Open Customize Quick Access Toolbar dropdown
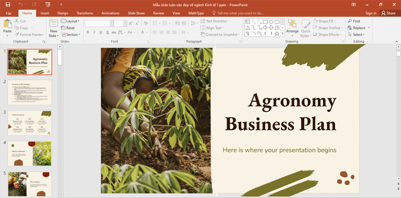The image size is (401, 198). (x=61, y=5)
